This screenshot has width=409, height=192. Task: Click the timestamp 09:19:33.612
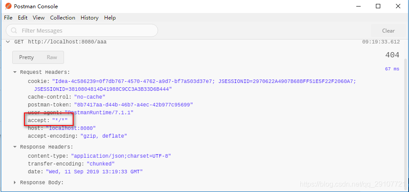(381, 42)
